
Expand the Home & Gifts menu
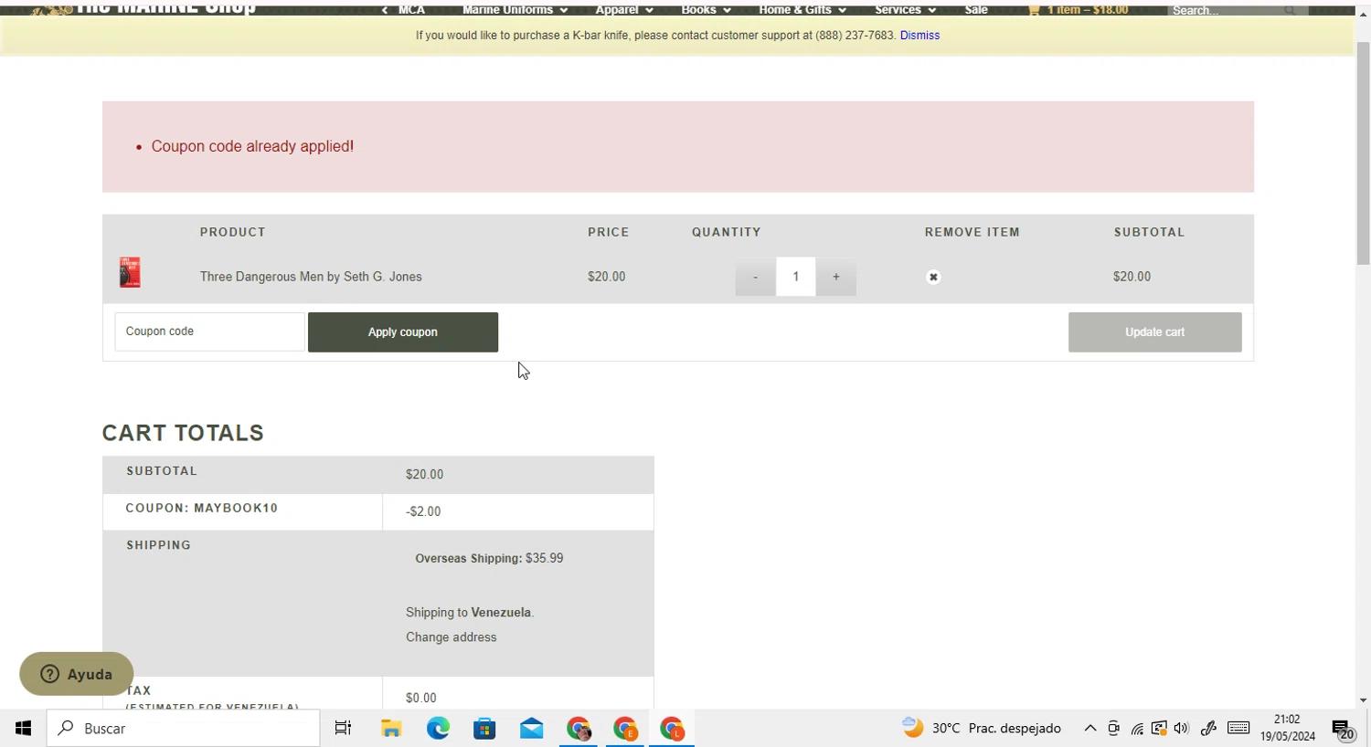802,10
